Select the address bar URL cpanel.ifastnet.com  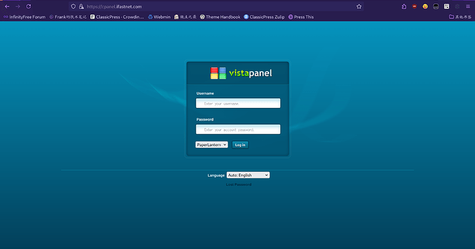(x=114, y=6)
